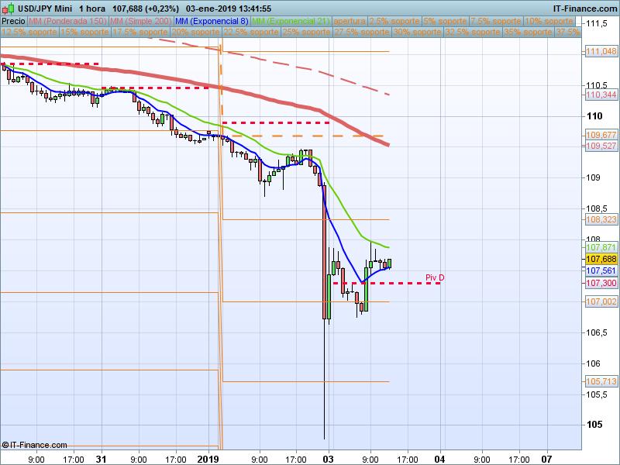620x465 pixels.
Task: Select the green 107,871 EMA 21 price tag
Action: click(601, 247)
